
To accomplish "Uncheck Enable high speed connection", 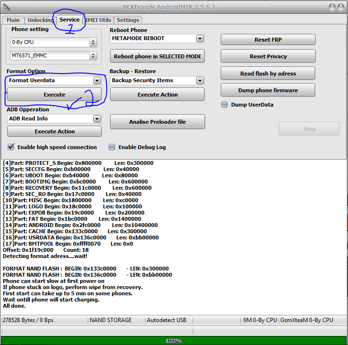I will tap(11, 147).
